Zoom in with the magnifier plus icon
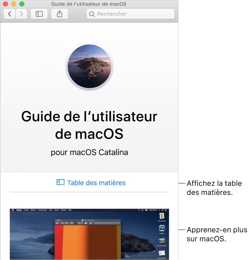The width and height of the screenshot is (250, 260). tap(67, 223)
